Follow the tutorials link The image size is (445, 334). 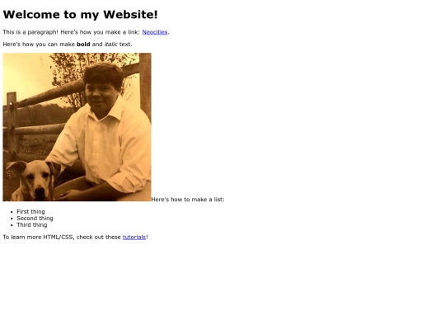(134, 237)
